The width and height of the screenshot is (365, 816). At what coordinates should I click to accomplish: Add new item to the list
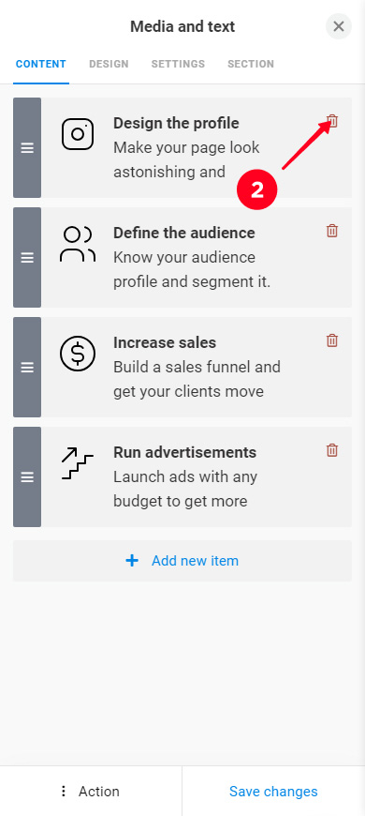pos(182,561)
